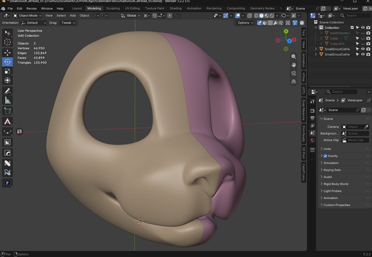Select the Measure tool
Image resolution: width=372 pixels, height=257 pixels.
tap(7, 100)
